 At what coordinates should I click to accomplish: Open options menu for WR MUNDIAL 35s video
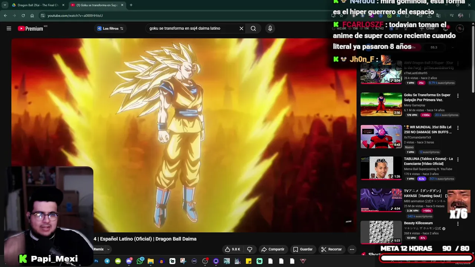(x=458, y=128)
